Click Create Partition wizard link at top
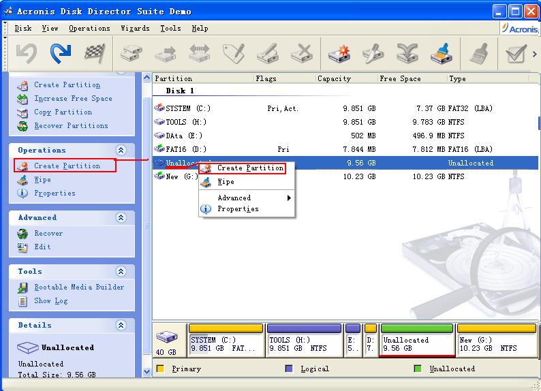Image resolution: width=541 pixels, height=391 pixels. point(67,85)
